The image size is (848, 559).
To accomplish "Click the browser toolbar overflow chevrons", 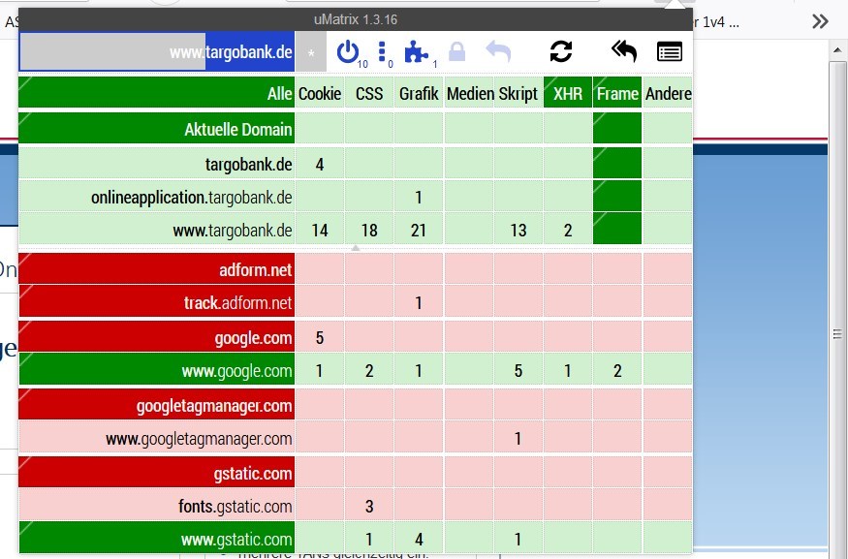I will (820, 21).
